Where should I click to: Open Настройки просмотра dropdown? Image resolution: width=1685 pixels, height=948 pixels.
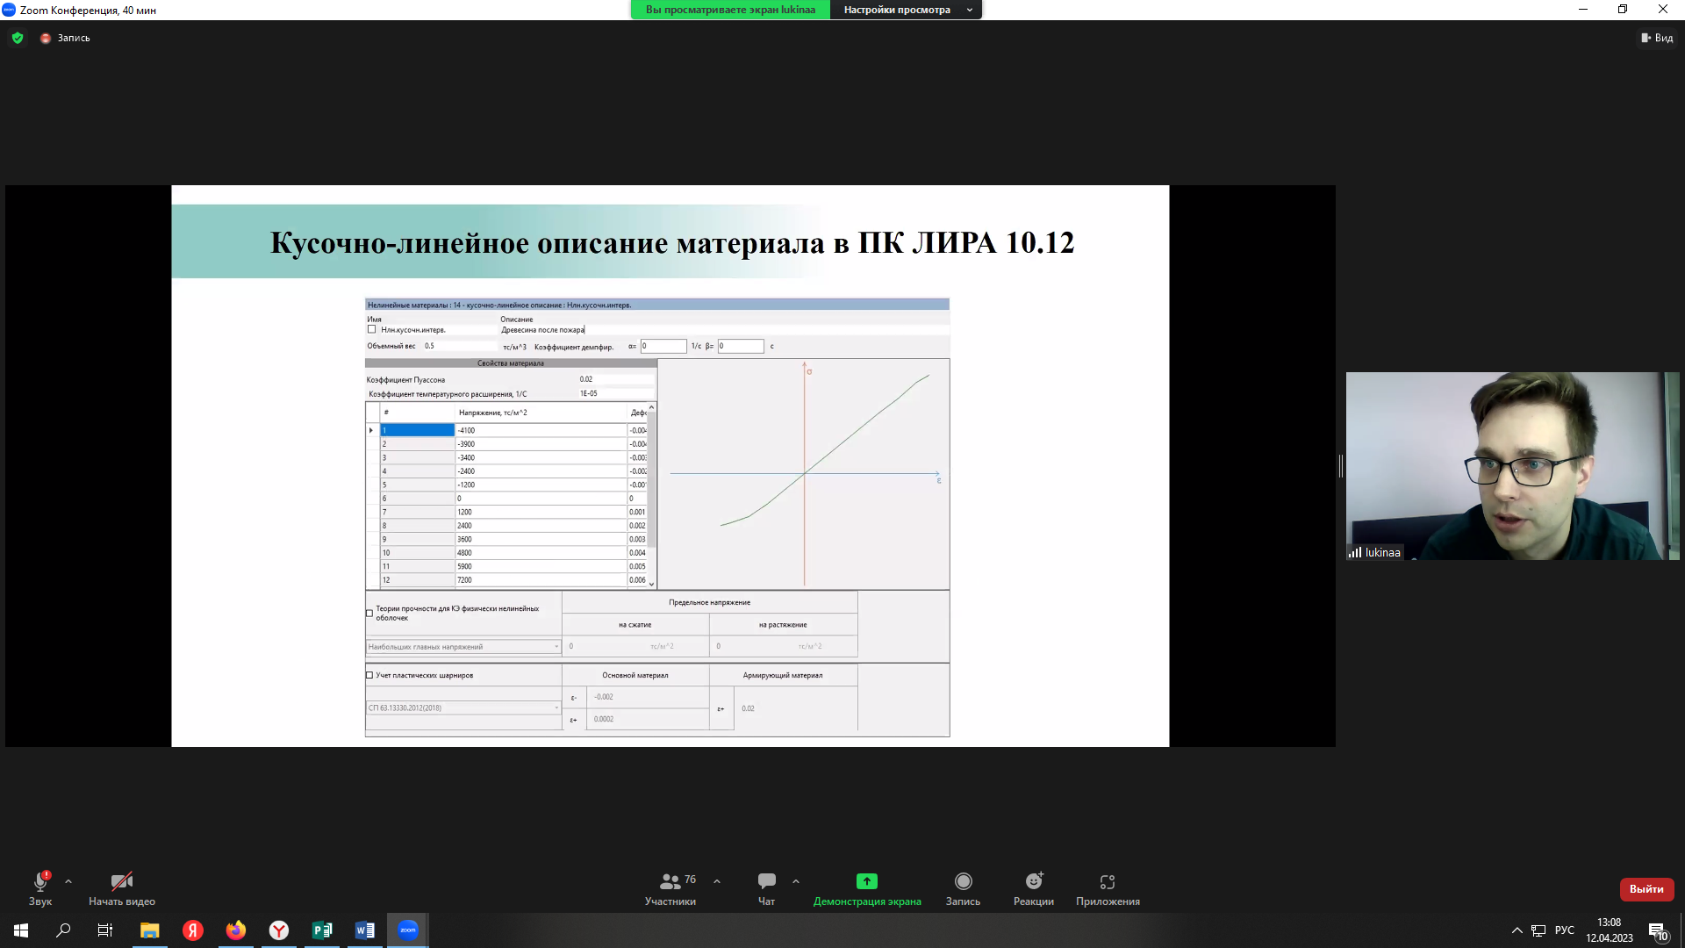click(906, 10)
